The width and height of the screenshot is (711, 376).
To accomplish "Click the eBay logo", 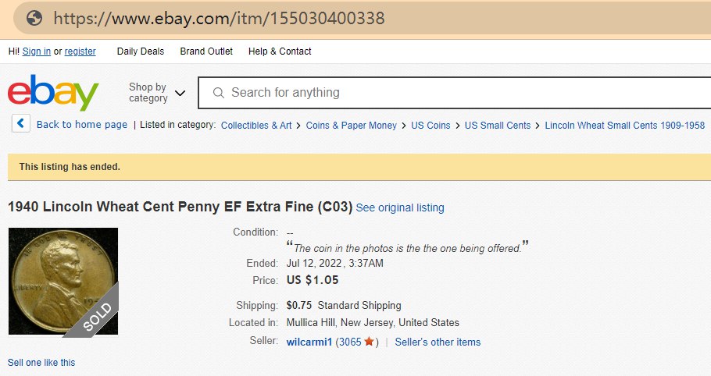I will click(53, 93).
